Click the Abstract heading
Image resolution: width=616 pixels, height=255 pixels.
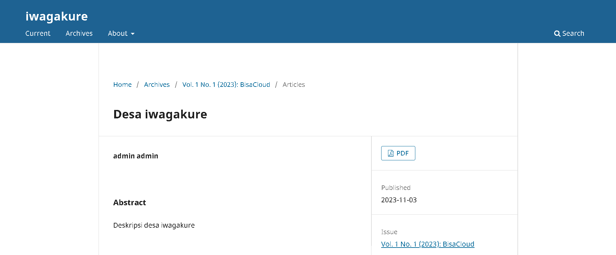[x=129, y=203]
